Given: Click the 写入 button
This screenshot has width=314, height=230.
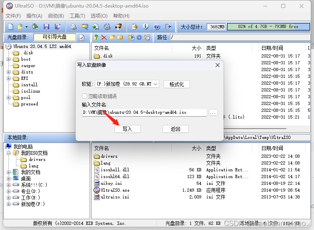Looking at the screenshot, I should coord(128,129).
